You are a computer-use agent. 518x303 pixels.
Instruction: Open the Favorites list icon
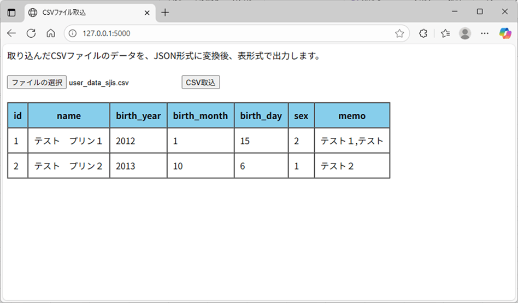(x=445, y=33)
